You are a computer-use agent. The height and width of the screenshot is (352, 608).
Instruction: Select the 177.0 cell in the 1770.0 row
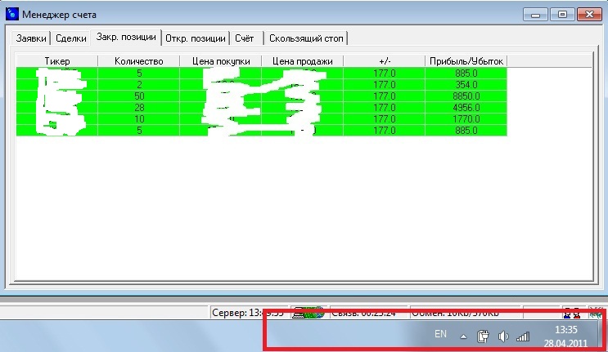click(x=385, y=118)
